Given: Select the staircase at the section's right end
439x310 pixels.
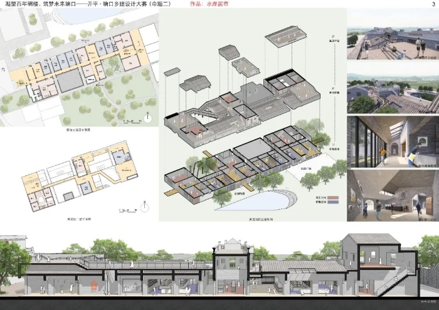Looking at the screenshot, I should coord(391,281).
